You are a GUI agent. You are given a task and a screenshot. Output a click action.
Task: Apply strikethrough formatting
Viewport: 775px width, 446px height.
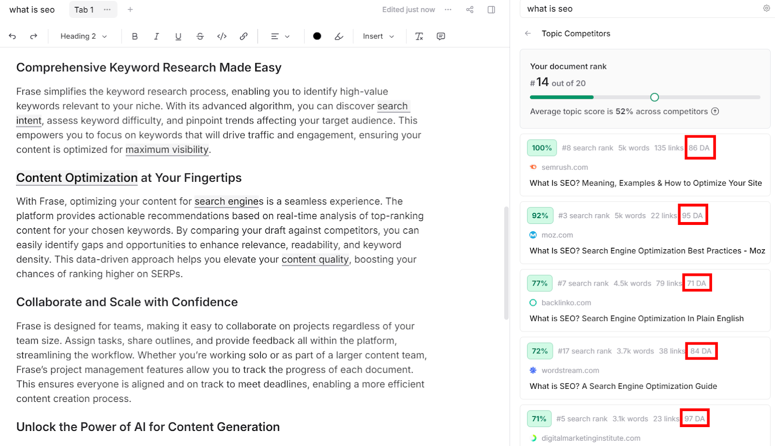(x=200, y=36)
